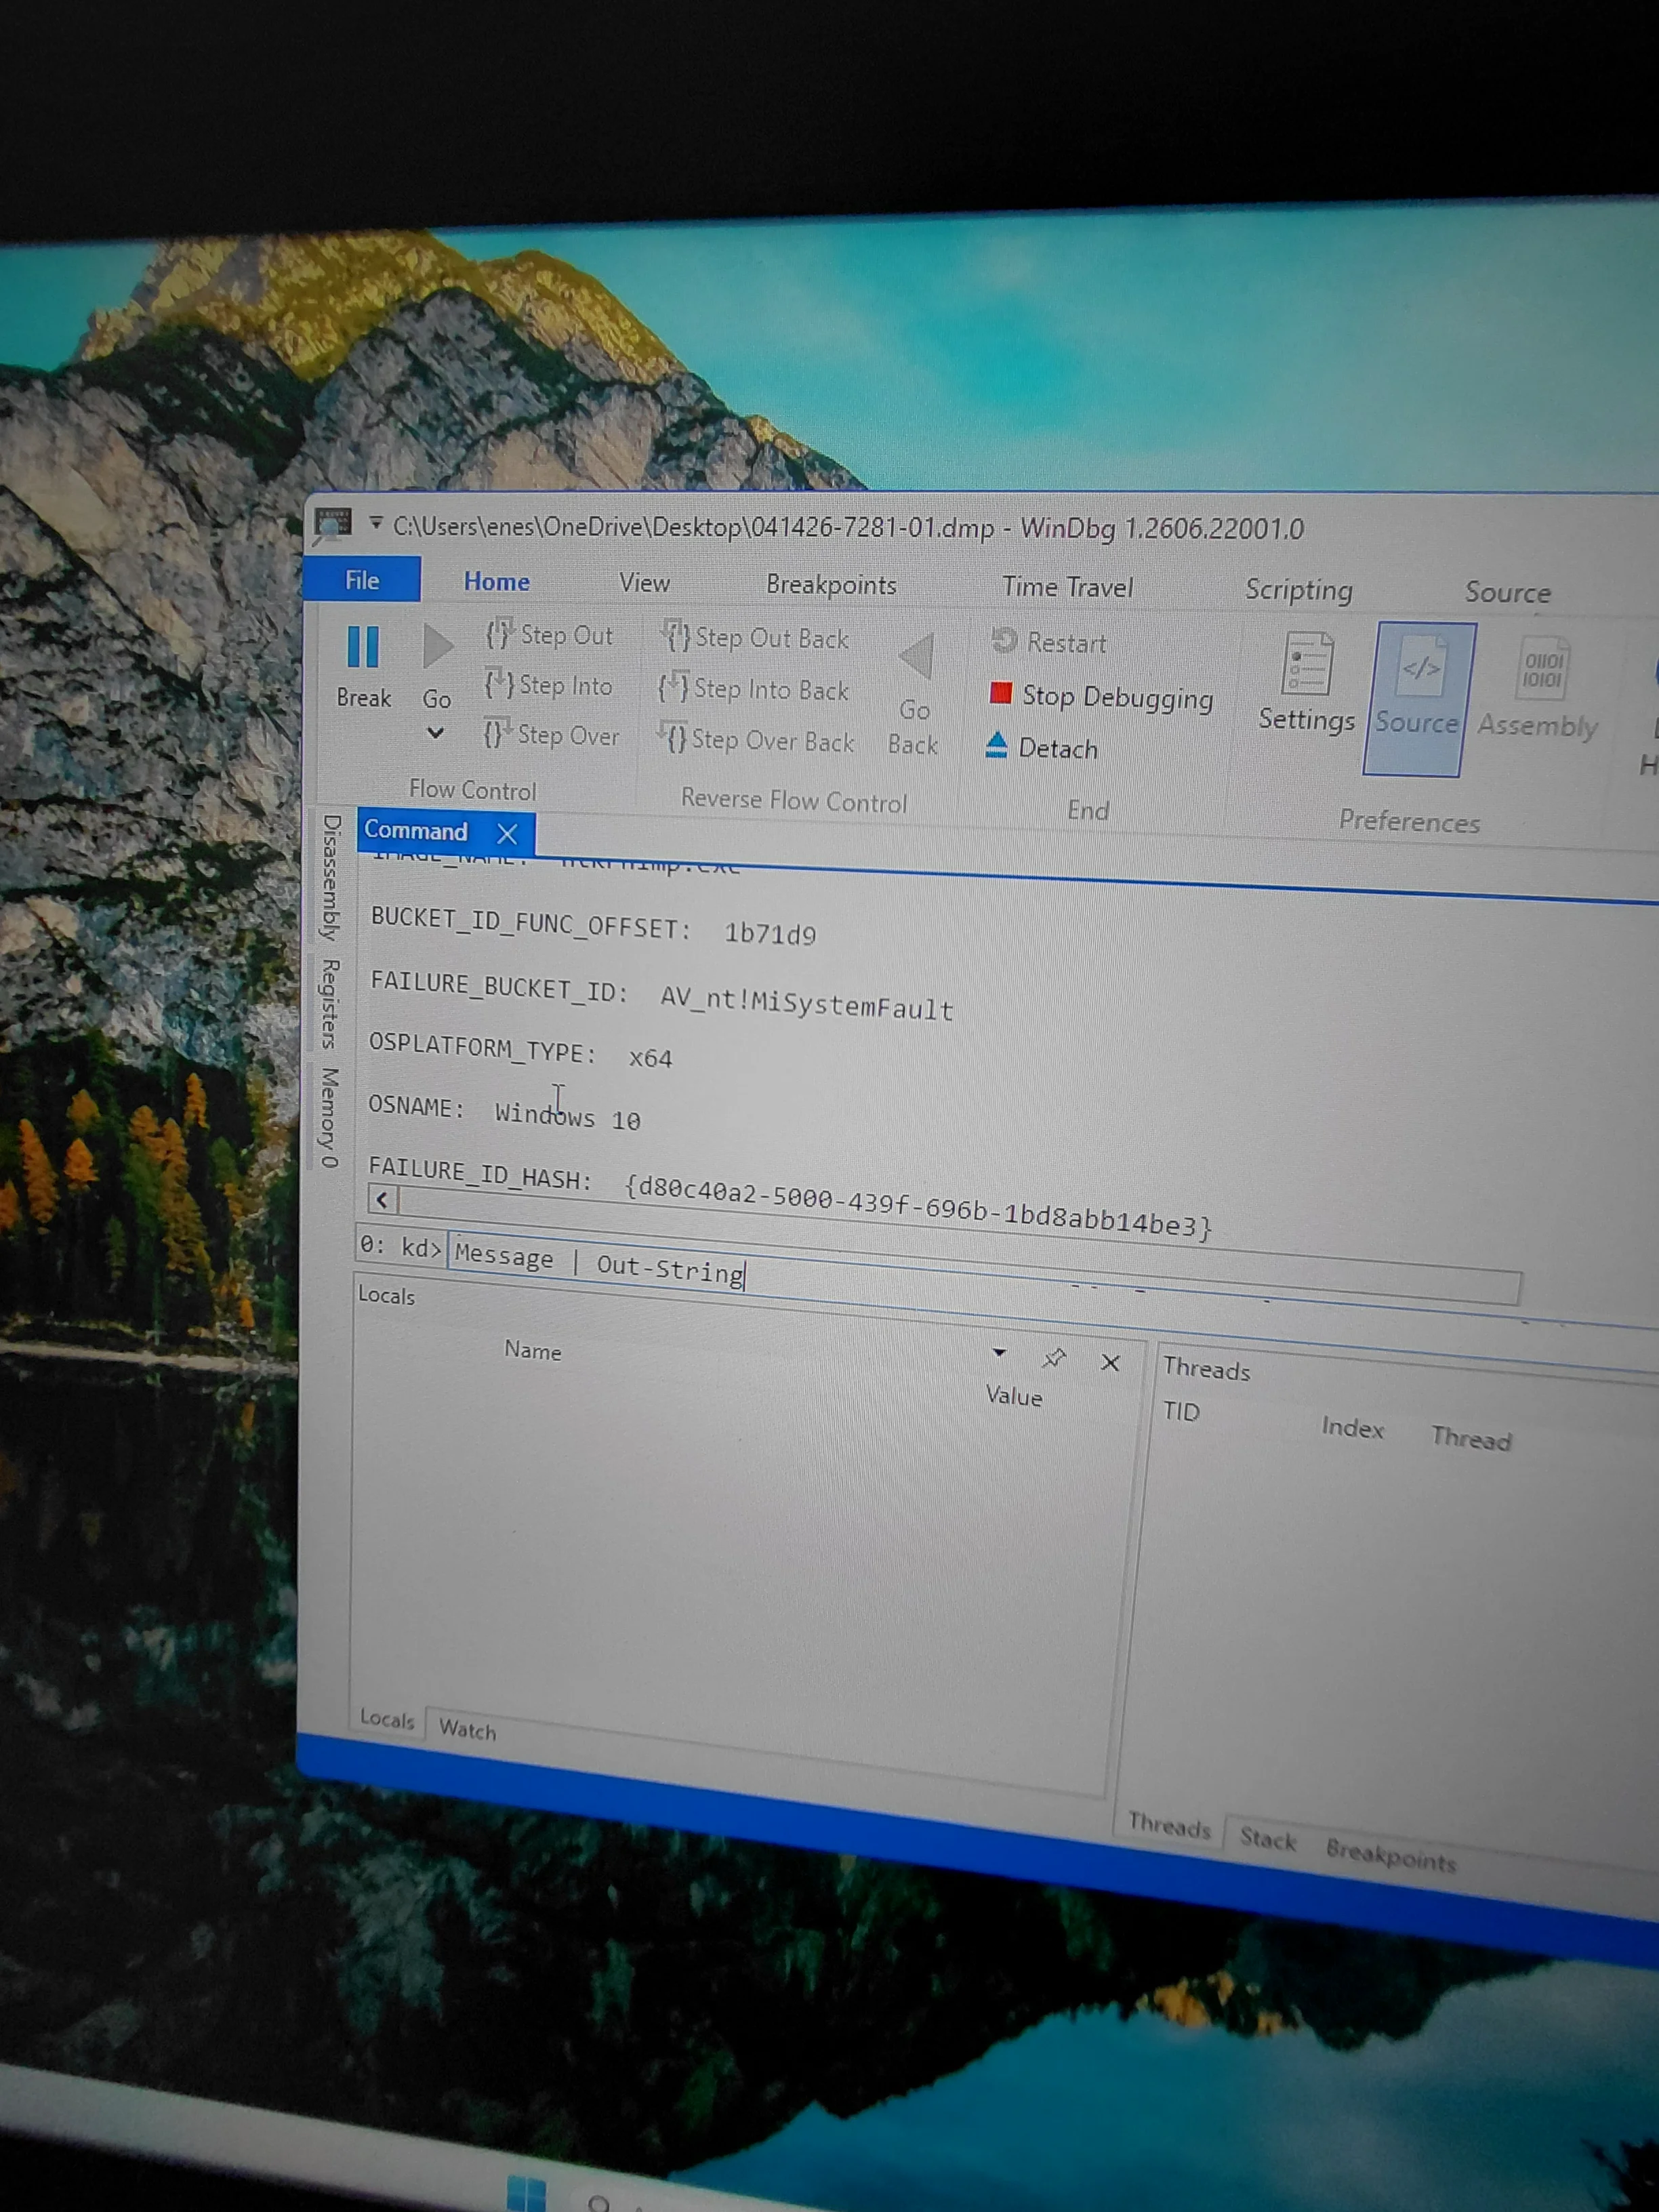The width and height of the screenshot is (1659, 2212).
Task: Click the Step Into button
Action: pyautogui.click(x=548, y=685)
